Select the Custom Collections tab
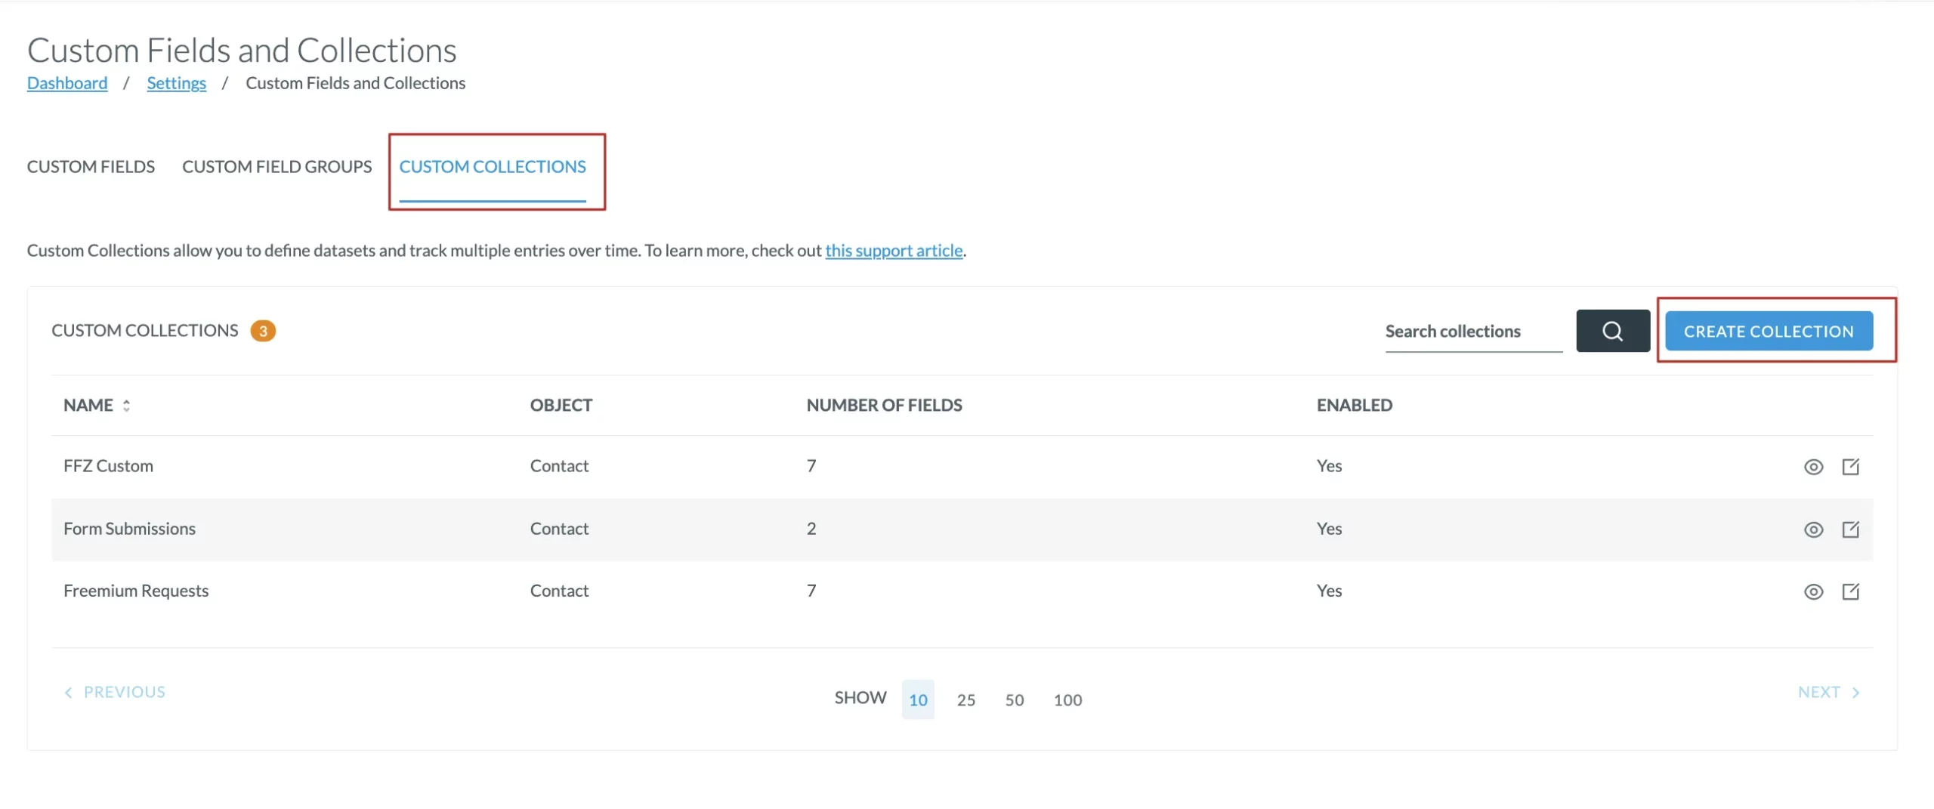The width and height of the screenshot is (1934, 809). click(492, 167)
